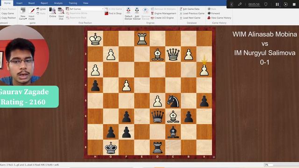Select the black bishop on c7
Viewport: 299px width, 168px height.
[x=173, y=132]
